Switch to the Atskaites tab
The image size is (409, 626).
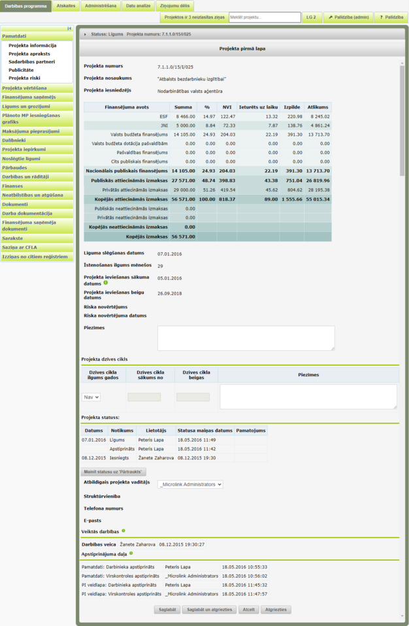[66, 6]
